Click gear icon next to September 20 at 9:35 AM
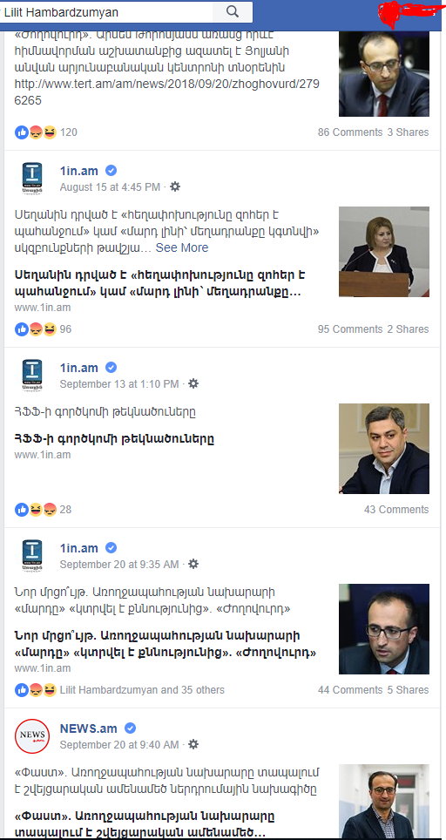The image size is (446, 840). click(194, 564)
